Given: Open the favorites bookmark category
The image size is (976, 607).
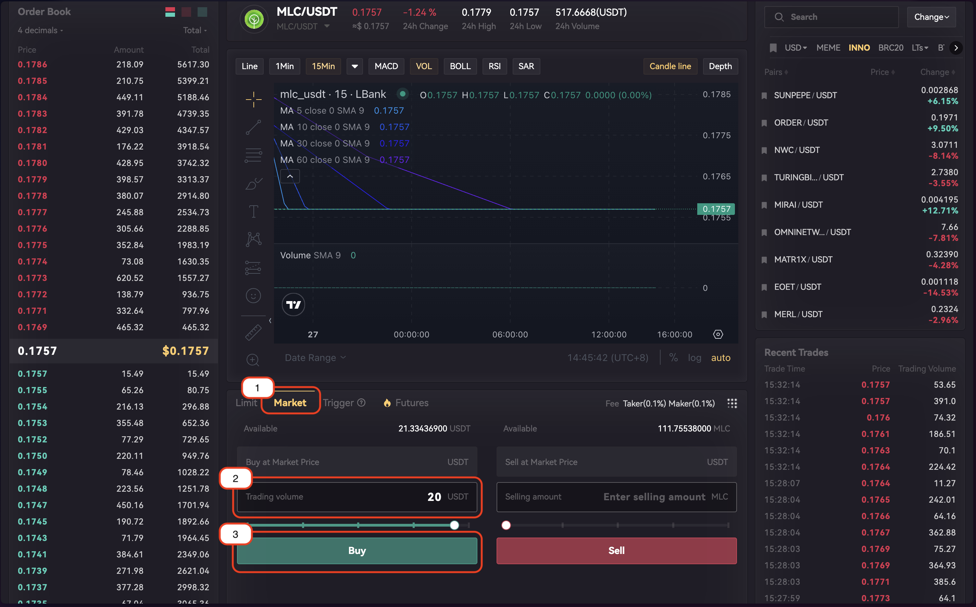Looking at the screenshot, I should (773, 48).
